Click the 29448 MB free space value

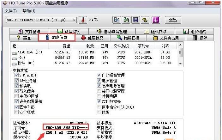[86, 63]
